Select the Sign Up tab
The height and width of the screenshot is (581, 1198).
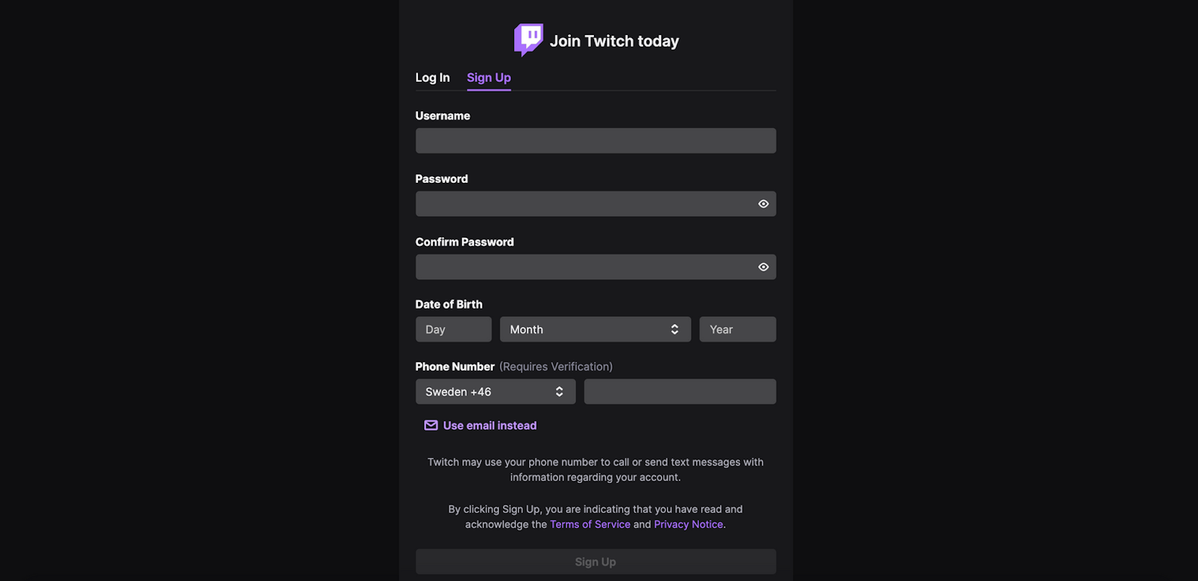(x=489, y=77)
